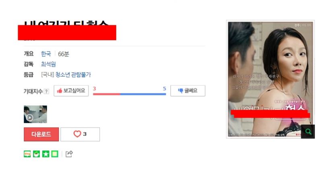This screenshot has width=322, height=174.
Task: Click the blue number 5 above the bar
Action: pos(164,89)
